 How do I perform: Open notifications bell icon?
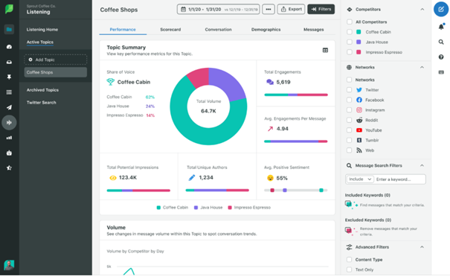[441, 27]
